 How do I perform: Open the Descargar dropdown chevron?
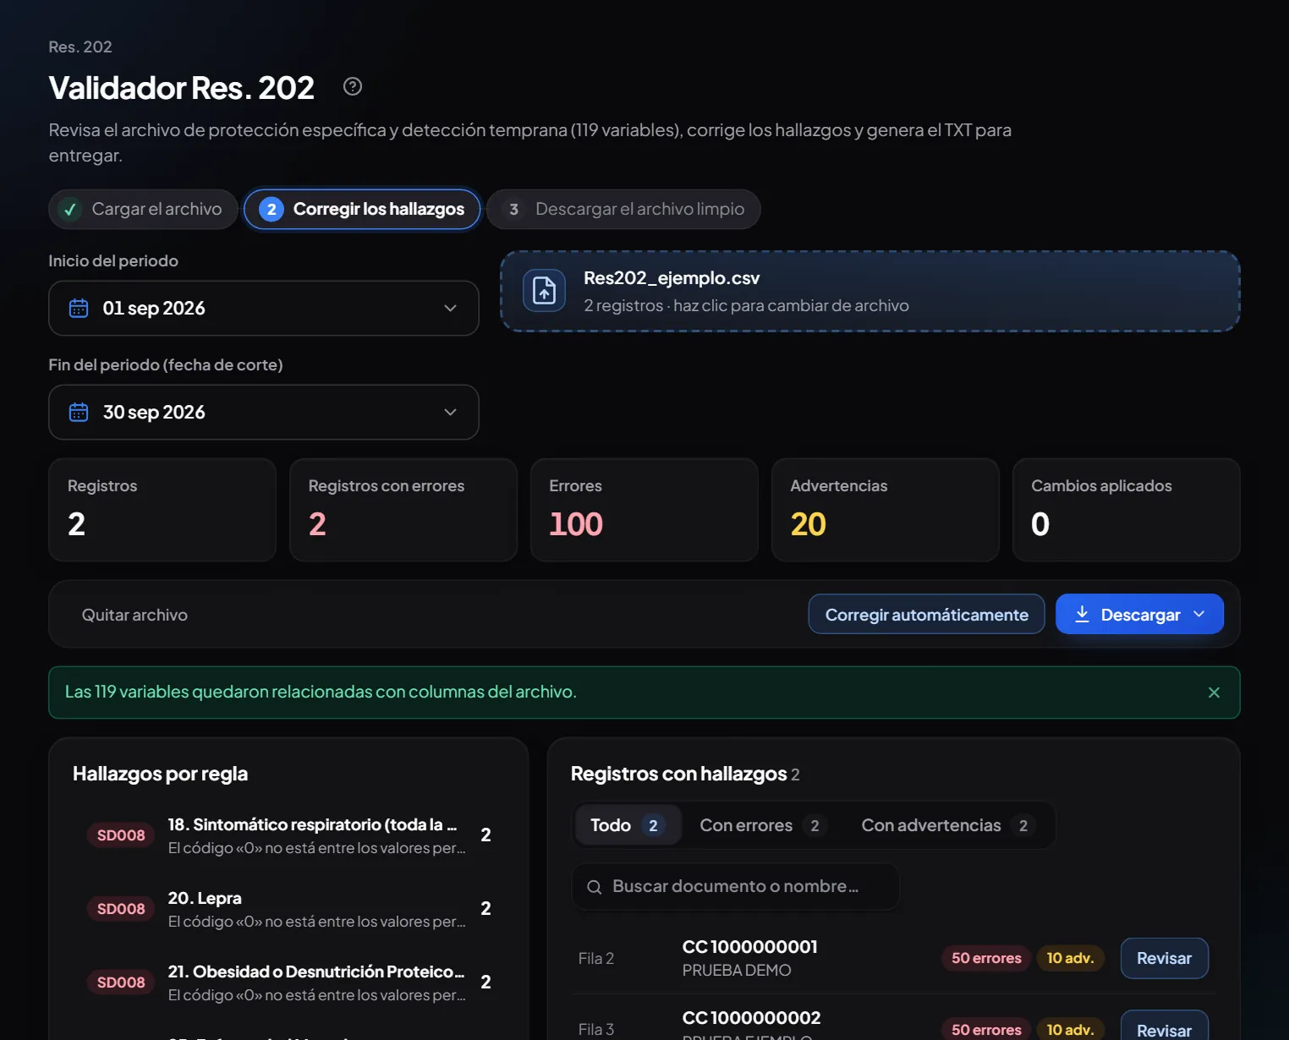coord(1198,615)
